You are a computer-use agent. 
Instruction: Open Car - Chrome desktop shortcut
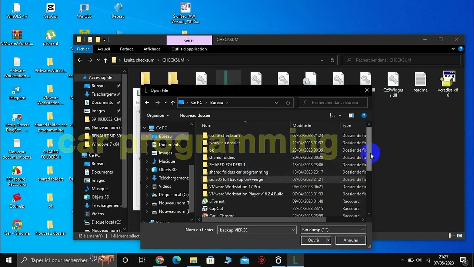[x=17, y=228]
